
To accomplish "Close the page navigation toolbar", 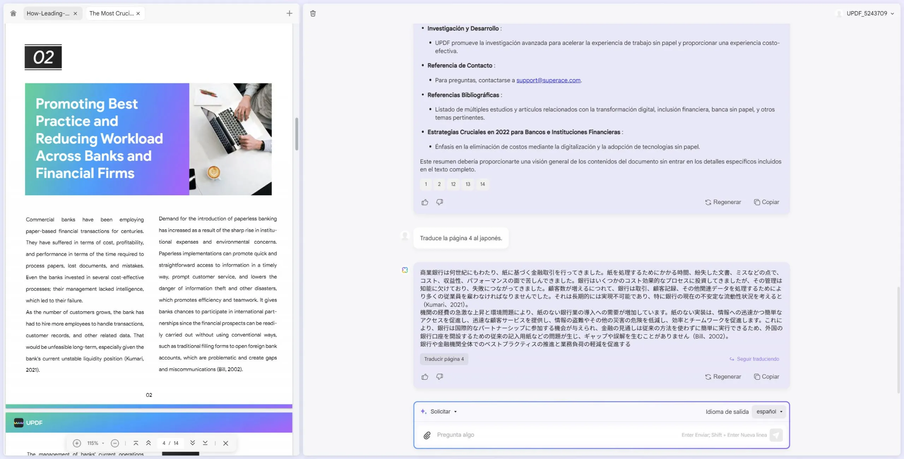I will (x=226, y=443).
